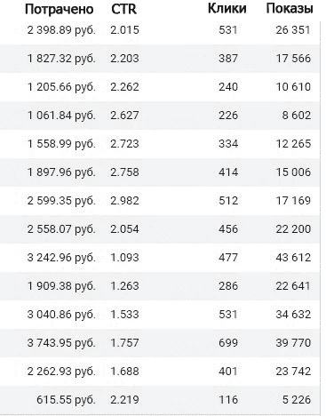This screenshot has height=416, width=326.
Task: Click the 512 clicks value
Action: tap(228, 201)
